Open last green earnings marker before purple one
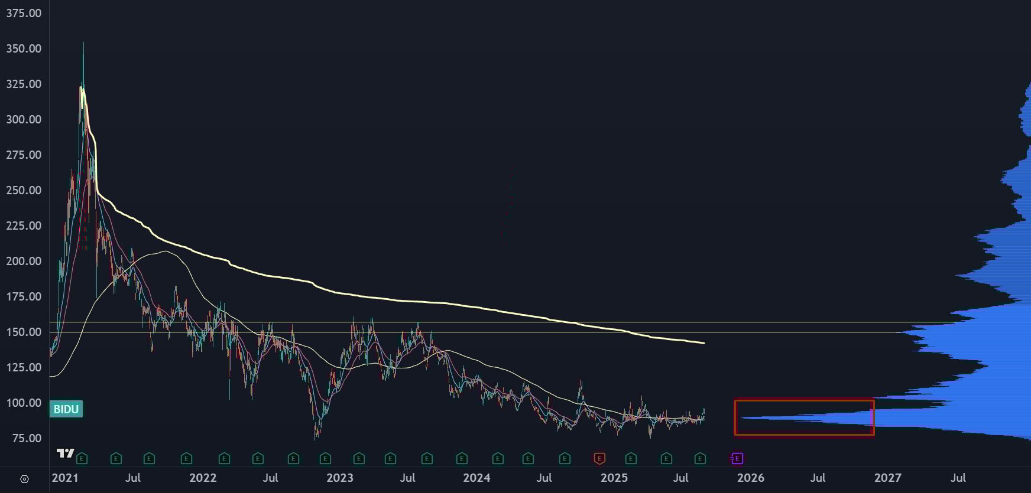Screen dimensions: 1031x493 700,458
